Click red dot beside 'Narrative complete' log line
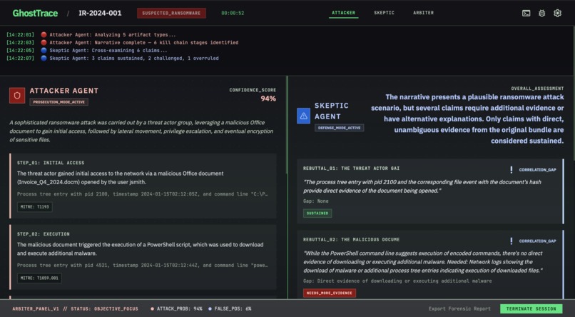Viewport: 575px width, 317px height. pos(44,43)
